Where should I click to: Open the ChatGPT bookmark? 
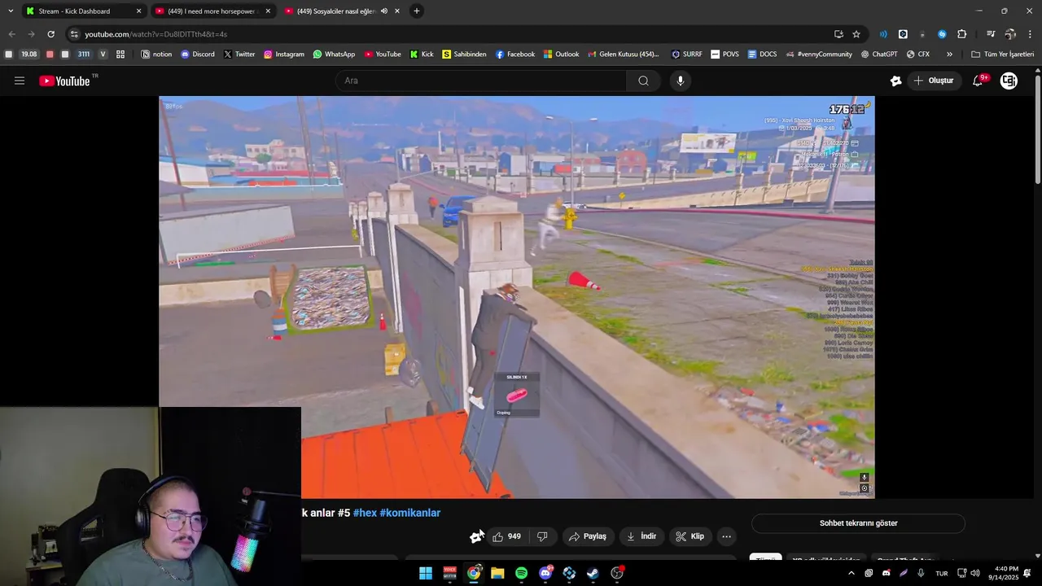[x=879, y=55]
